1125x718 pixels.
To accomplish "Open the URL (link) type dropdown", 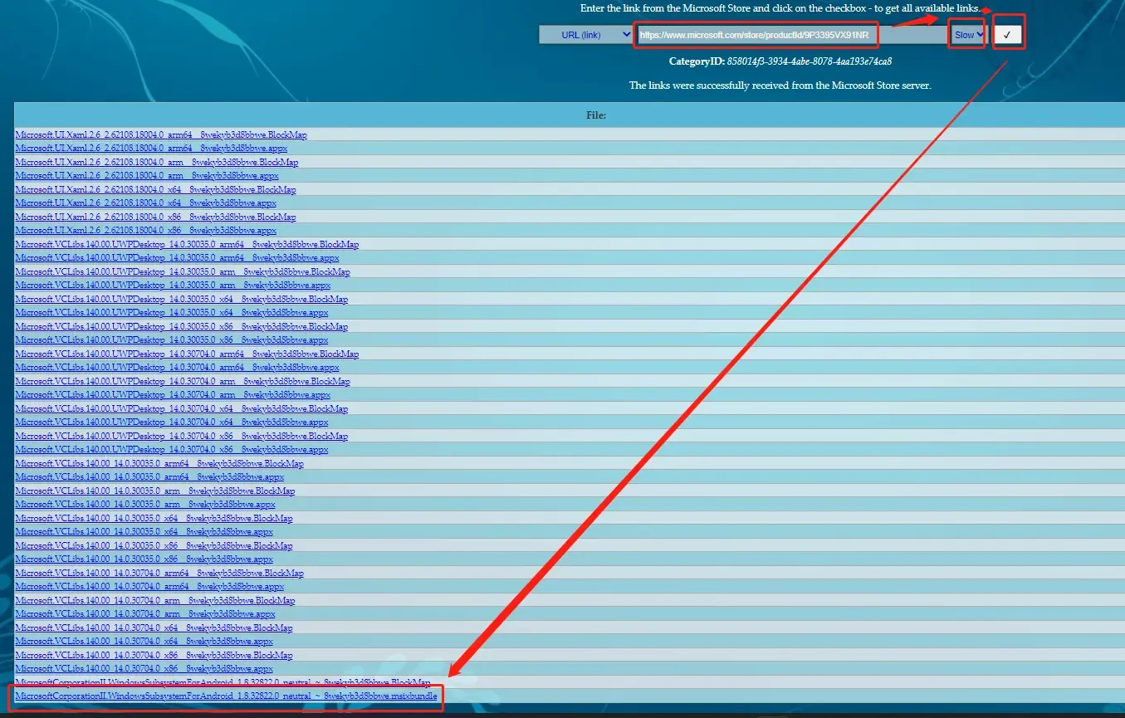I will tap(585, 35).
